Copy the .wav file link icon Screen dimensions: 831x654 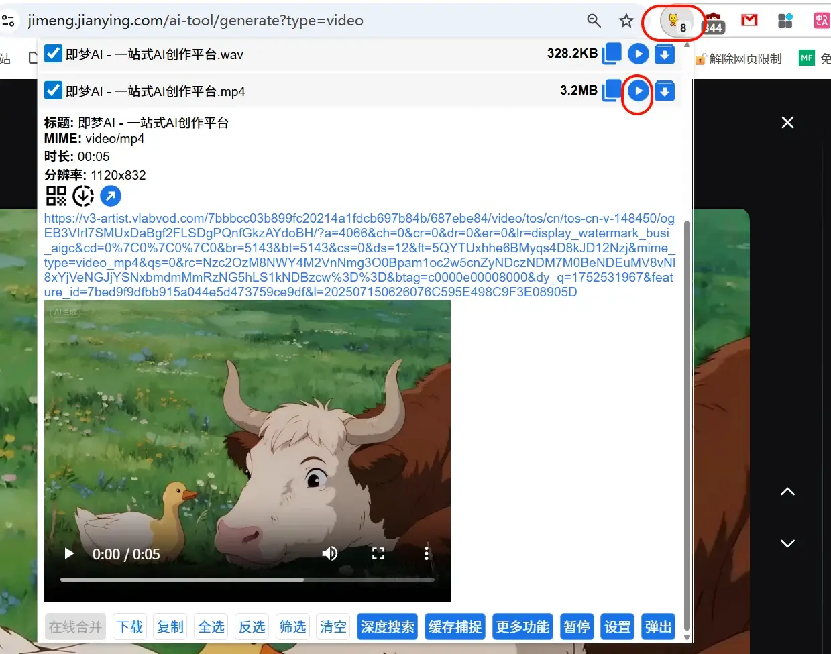[612, 54]
